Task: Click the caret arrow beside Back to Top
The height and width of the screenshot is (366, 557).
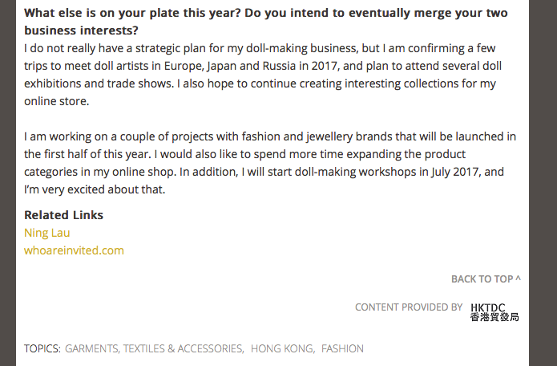Action: pos(518,279)
